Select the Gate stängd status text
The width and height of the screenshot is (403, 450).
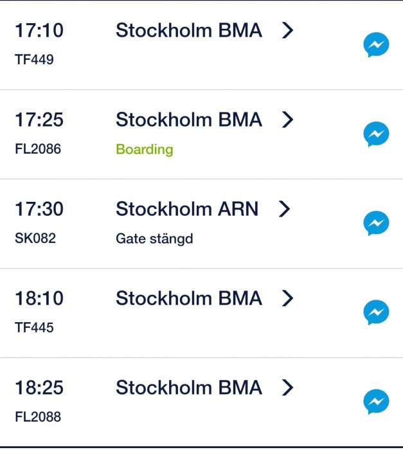tap(154, 239)
